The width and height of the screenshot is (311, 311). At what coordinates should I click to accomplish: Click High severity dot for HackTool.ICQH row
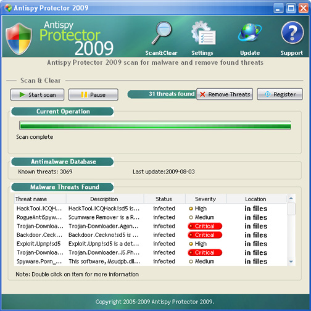(191, 209)
